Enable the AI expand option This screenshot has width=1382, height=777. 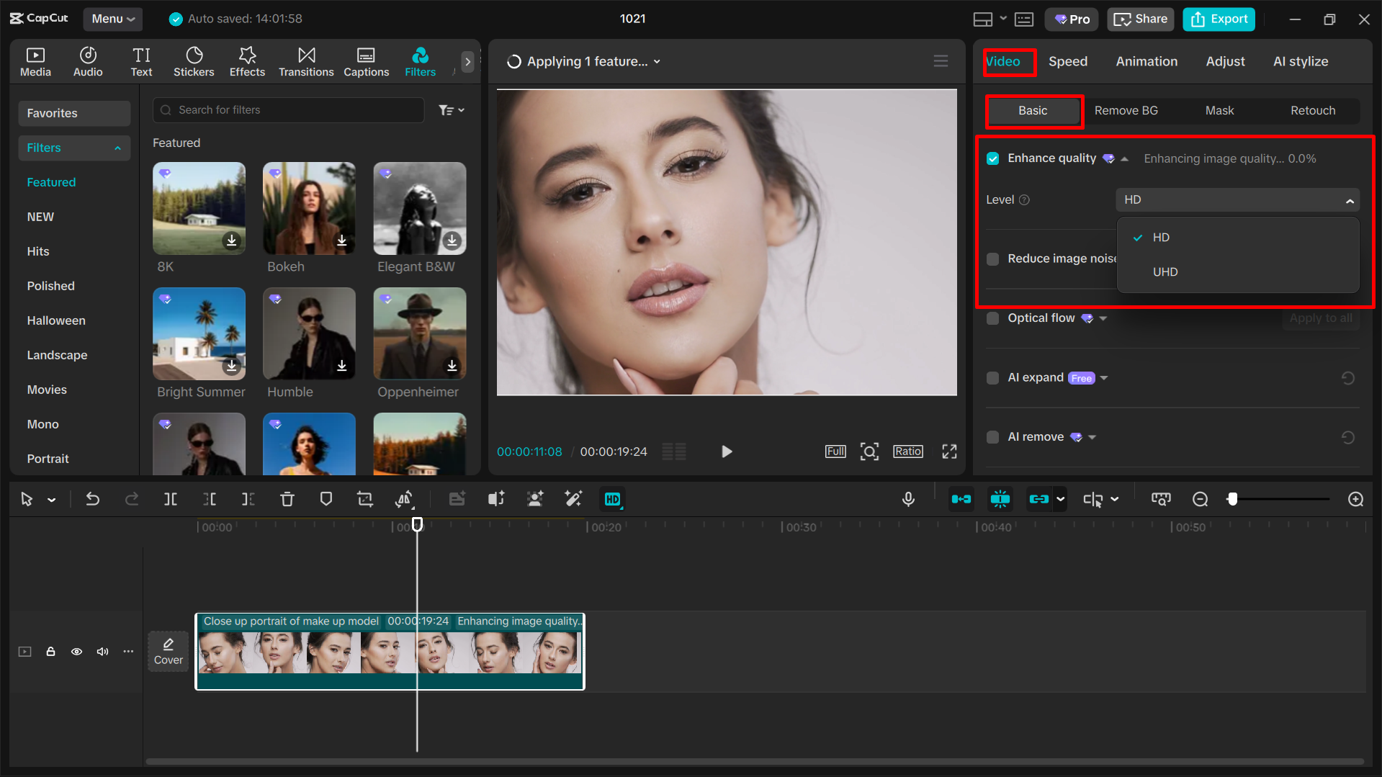coord(992,377)
